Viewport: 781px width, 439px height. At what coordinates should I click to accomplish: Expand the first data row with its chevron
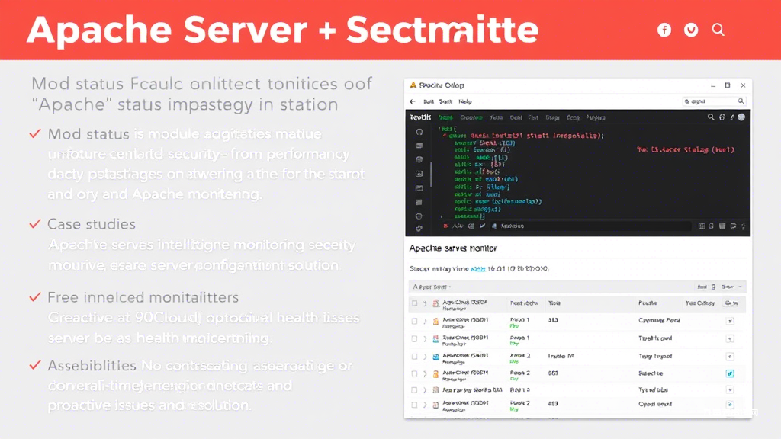426,322
